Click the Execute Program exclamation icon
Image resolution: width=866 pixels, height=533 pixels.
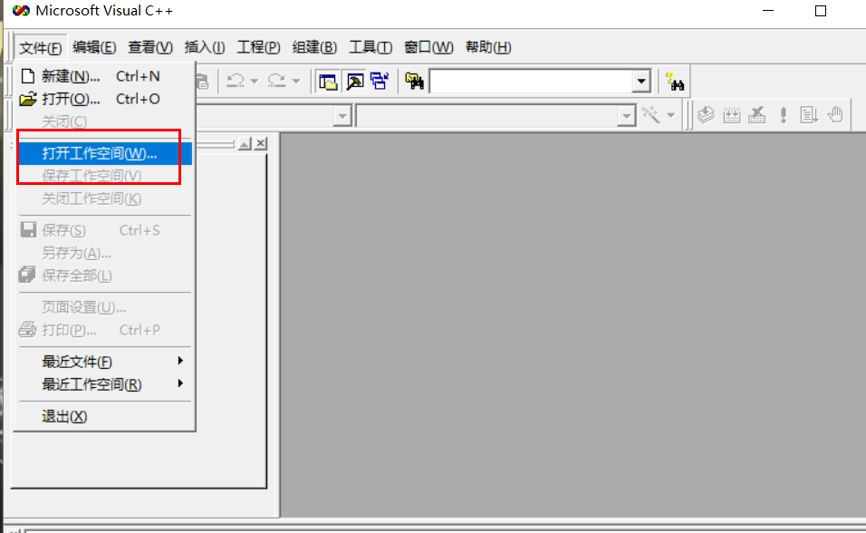784,115
